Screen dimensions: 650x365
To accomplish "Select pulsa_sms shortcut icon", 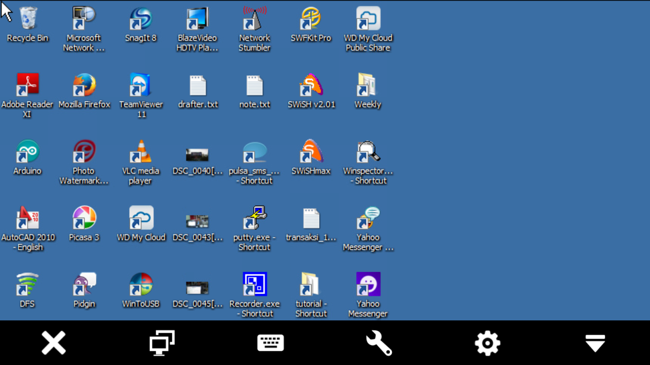I will 254,152.
